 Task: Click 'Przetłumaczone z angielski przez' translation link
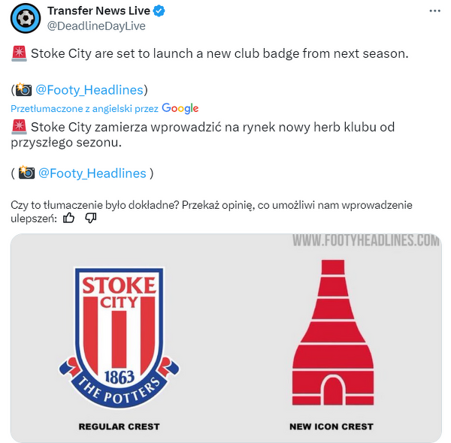84,109
